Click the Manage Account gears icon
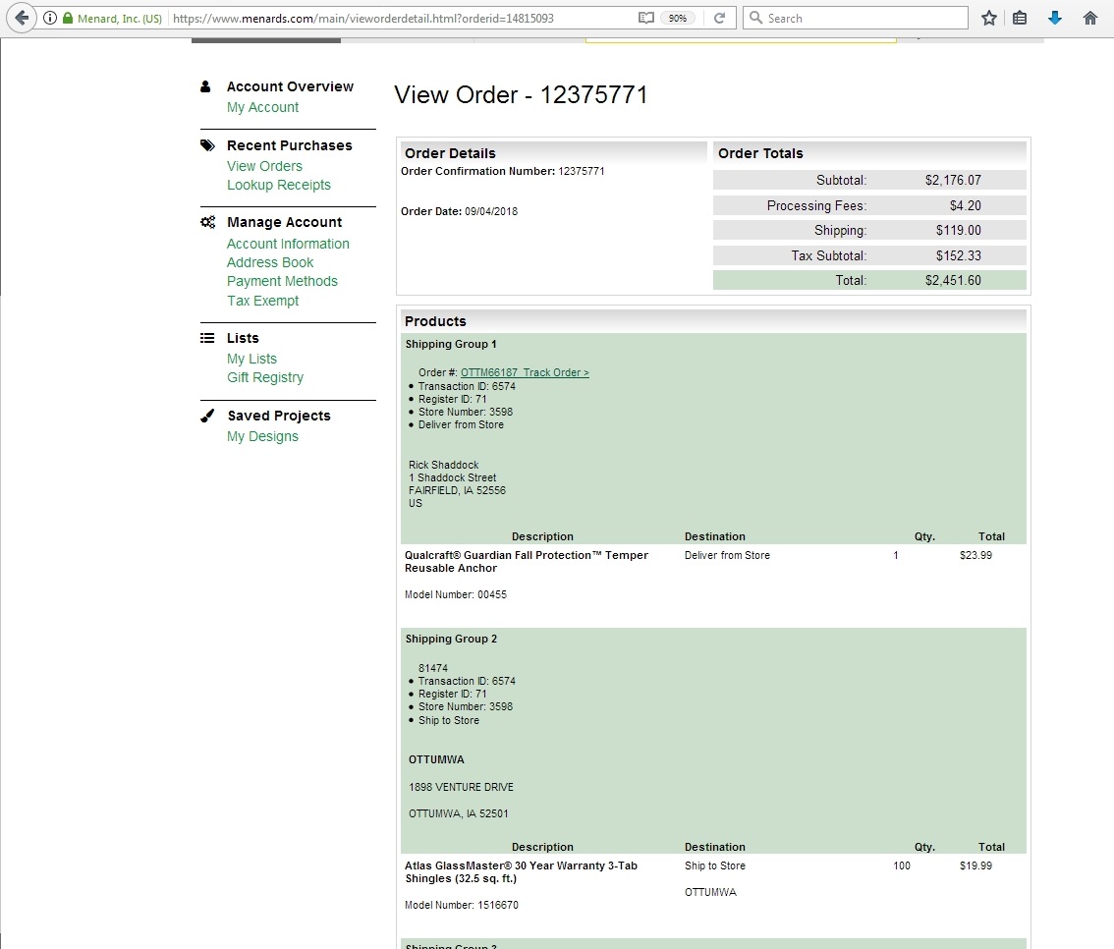Viewport: 1114px width, 949px height. (x=207, y=222)
